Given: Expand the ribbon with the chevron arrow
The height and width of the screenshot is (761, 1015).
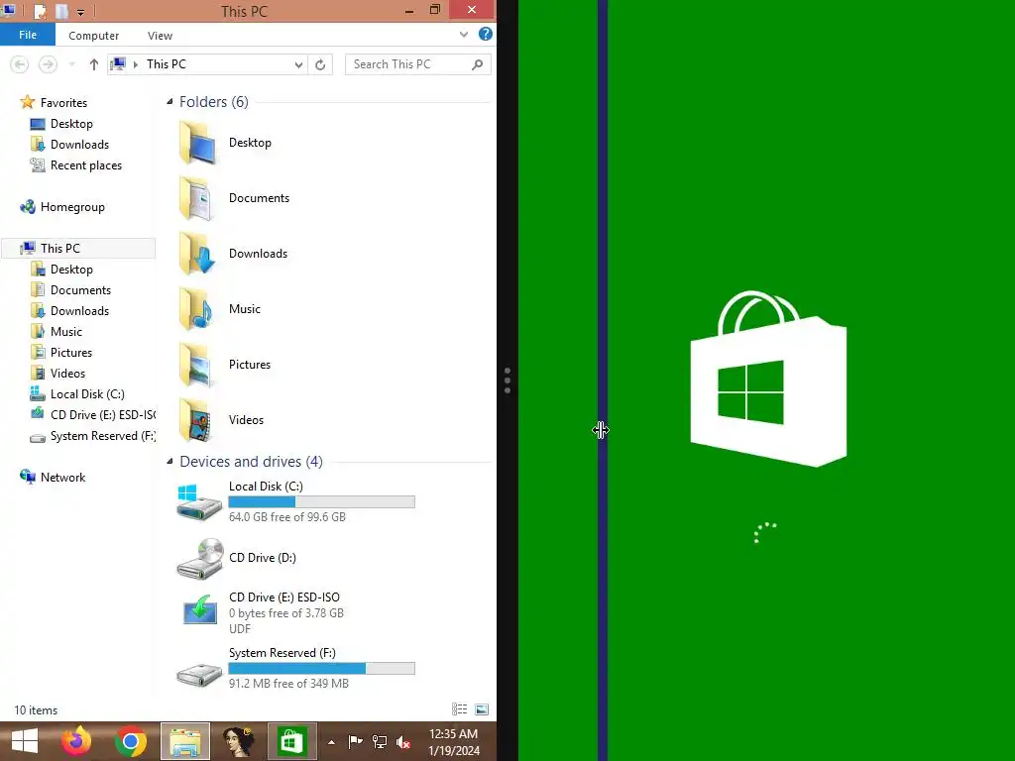Looking at the screenshot, I should point(464,35).
